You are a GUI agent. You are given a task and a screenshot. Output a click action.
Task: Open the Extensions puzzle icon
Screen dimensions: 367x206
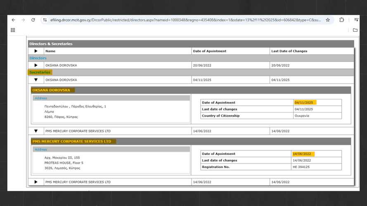341,20
